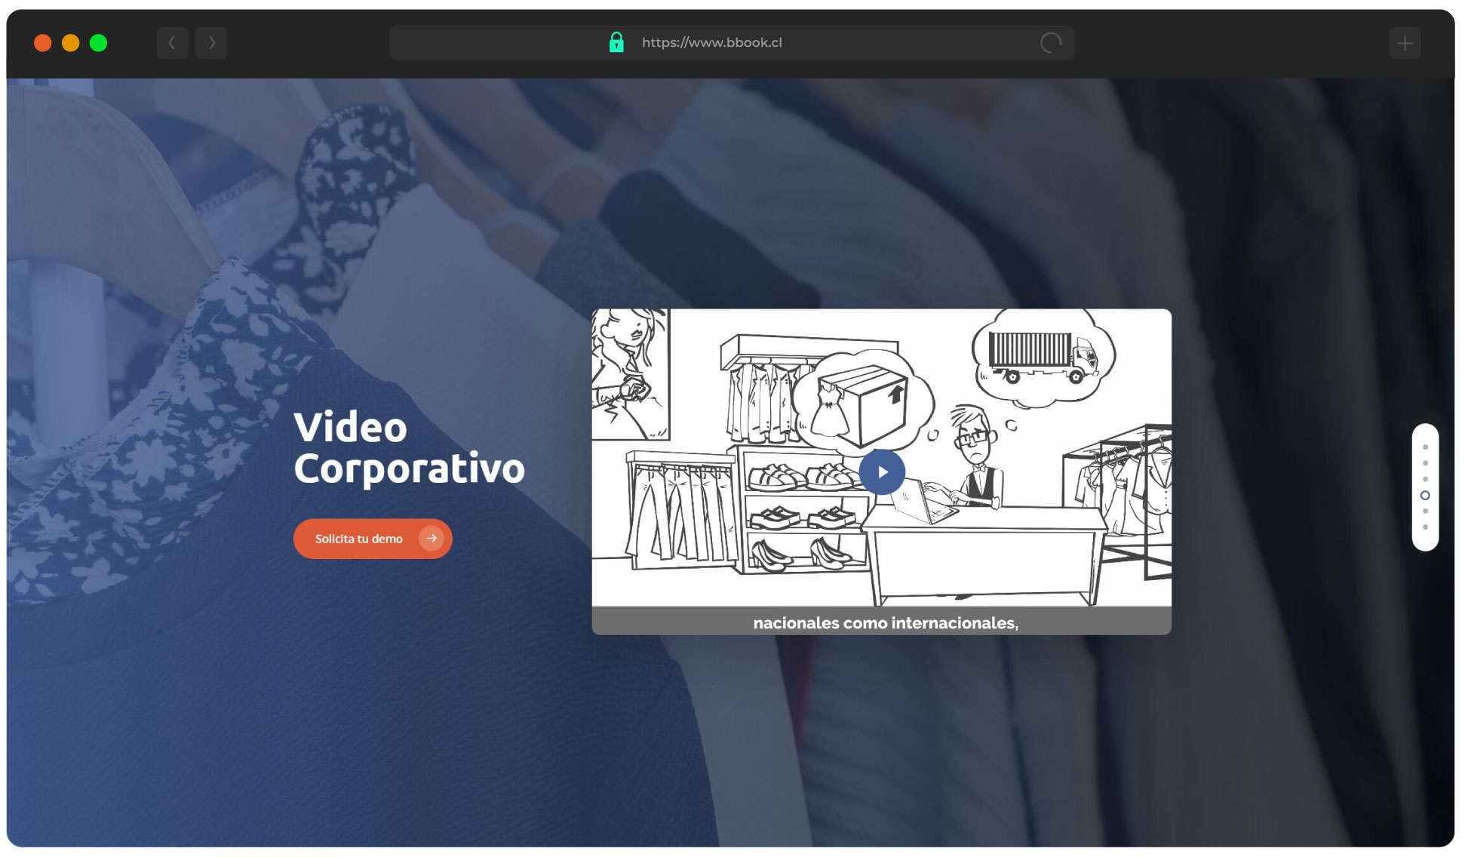
Task: Click the Video Corporativo heading
Action: tap(409, 448)
